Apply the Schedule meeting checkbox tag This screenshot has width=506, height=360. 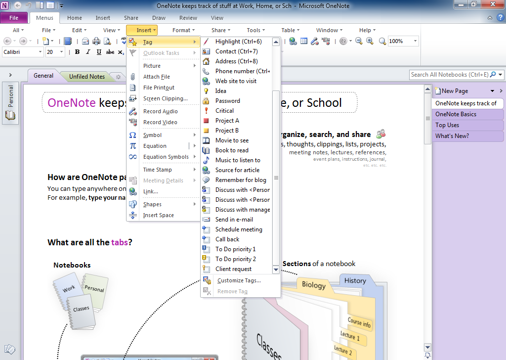[206, 229]
